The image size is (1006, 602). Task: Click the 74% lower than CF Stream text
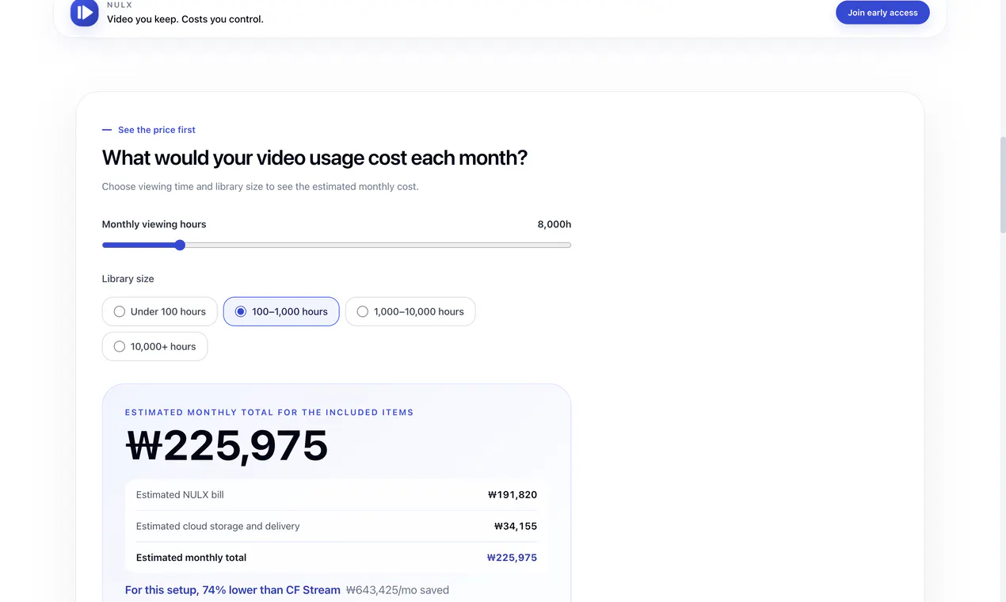click(x=233, y=590)
